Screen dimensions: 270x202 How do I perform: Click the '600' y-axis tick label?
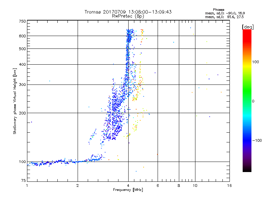click(22, 36)
